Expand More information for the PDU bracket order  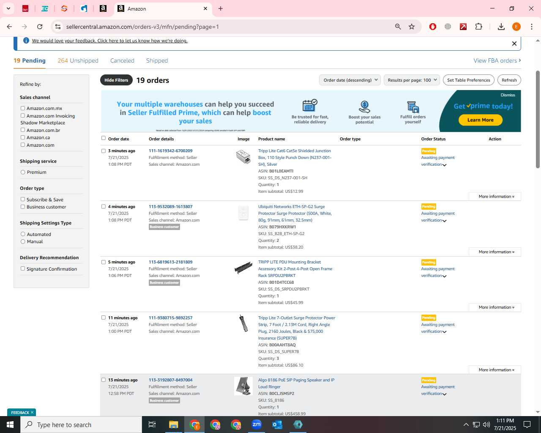pos(495,307)
